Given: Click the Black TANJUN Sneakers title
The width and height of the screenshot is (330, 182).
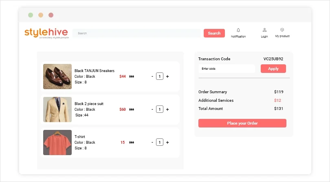Looking at the screenshot, I should click(95, 71).
